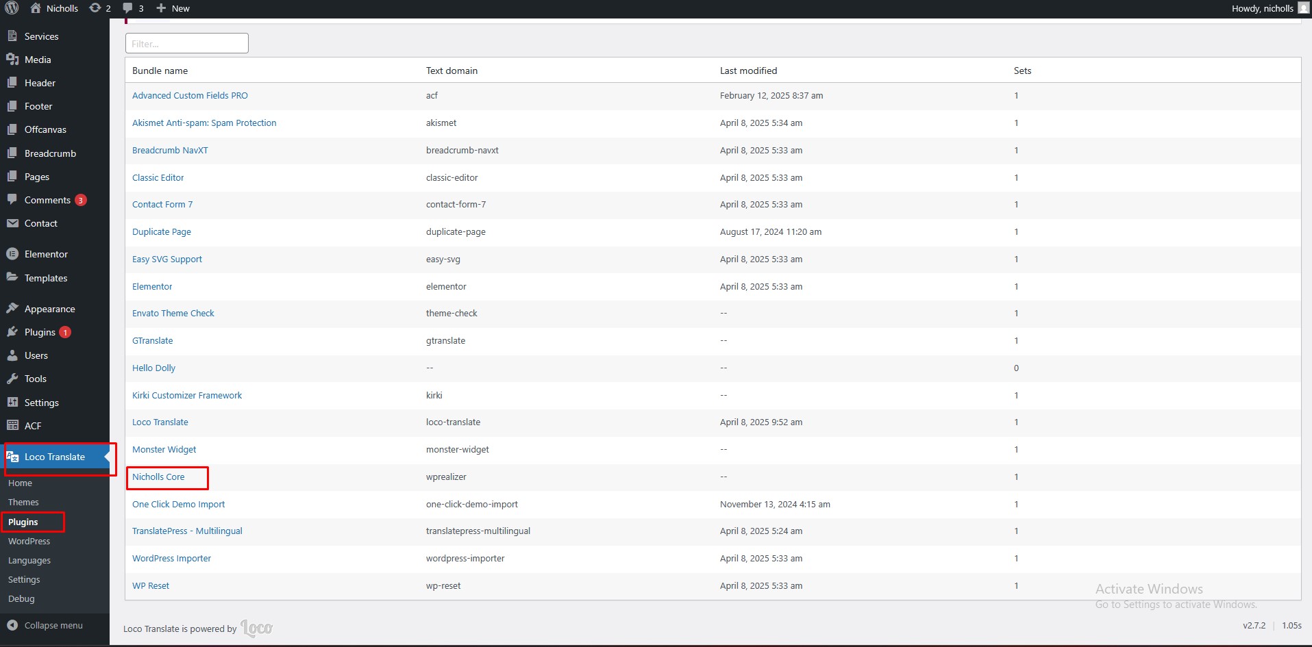Click the Loco Translate sidebar icon
The height and width of the screenshot is (647, 1312).
pos(12,457)
